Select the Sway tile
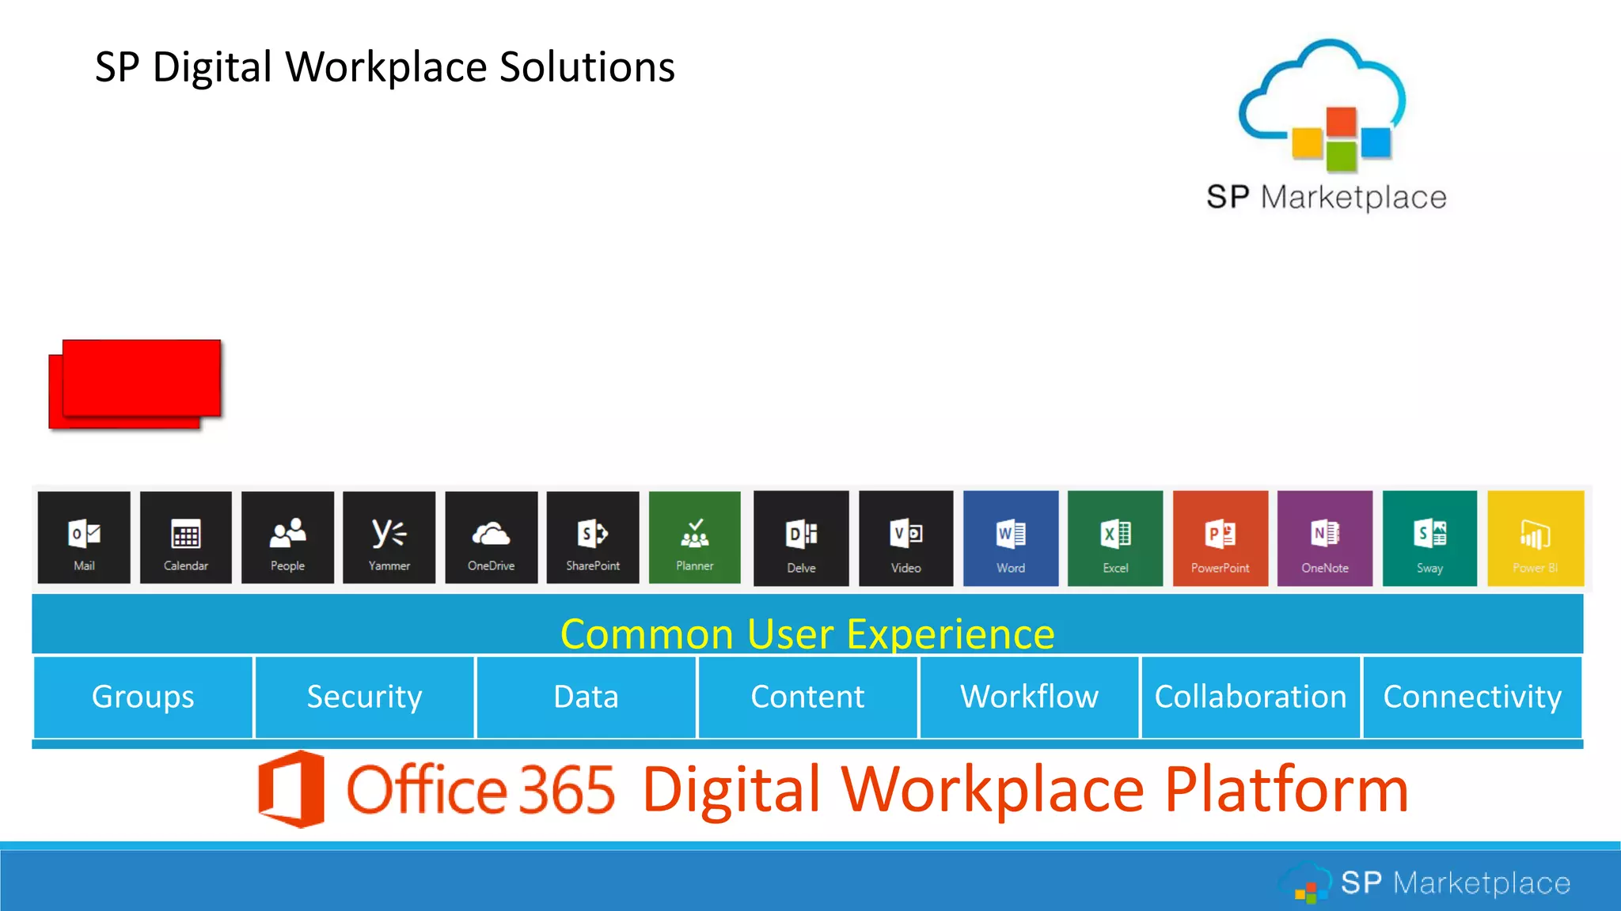This screenshot has width=1621, height=911. pyautogui.click(x=1430, y=539)
